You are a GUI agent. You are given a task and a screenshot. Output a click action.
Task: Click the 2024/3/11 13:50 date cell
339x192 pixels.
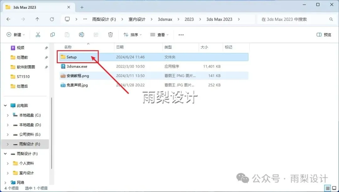pos(130,76)
